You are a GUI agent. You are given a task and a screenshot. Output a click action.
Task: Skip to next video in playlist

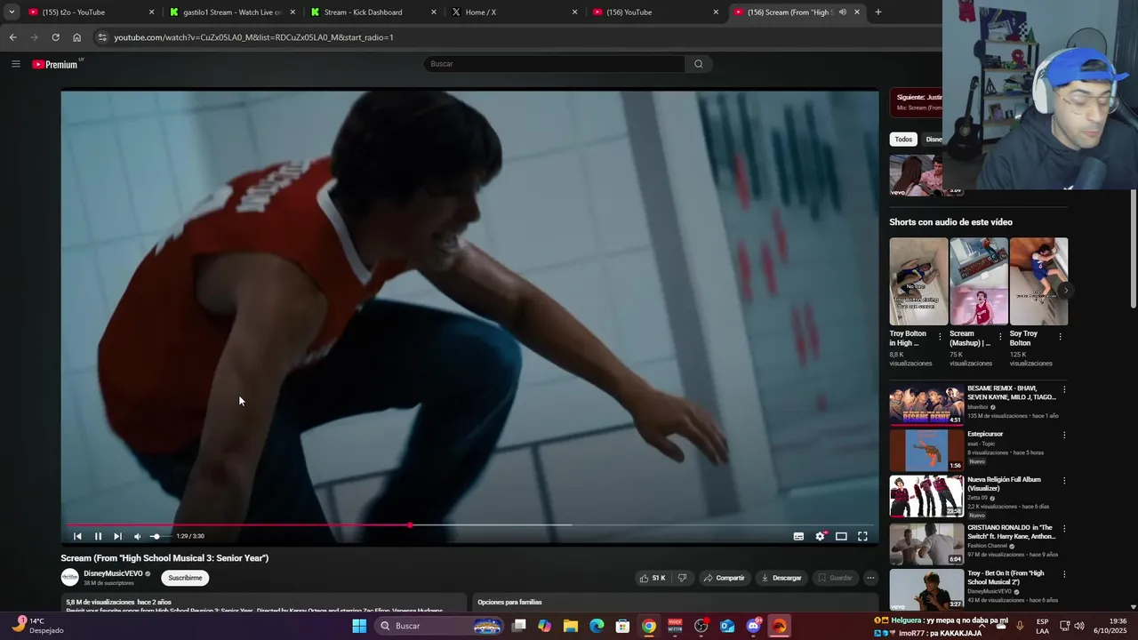[117, 536]
